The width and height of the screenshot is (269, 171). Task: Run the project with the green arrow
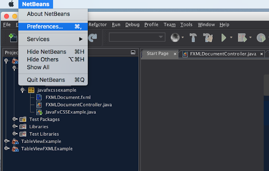(x=224, y=38)
